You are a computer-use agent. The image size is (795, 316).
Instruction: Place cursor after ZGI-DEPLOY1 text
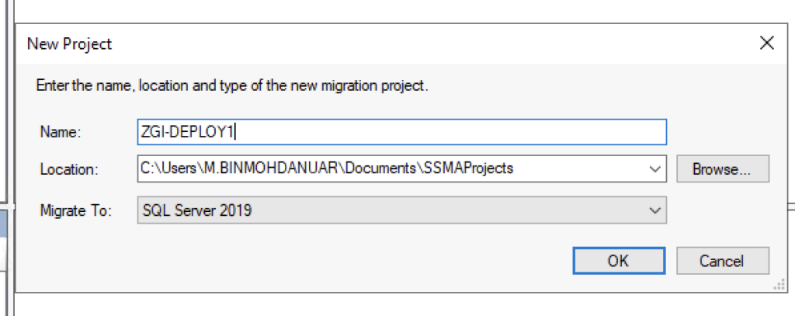pyautogui.click(x=237, y=132)
